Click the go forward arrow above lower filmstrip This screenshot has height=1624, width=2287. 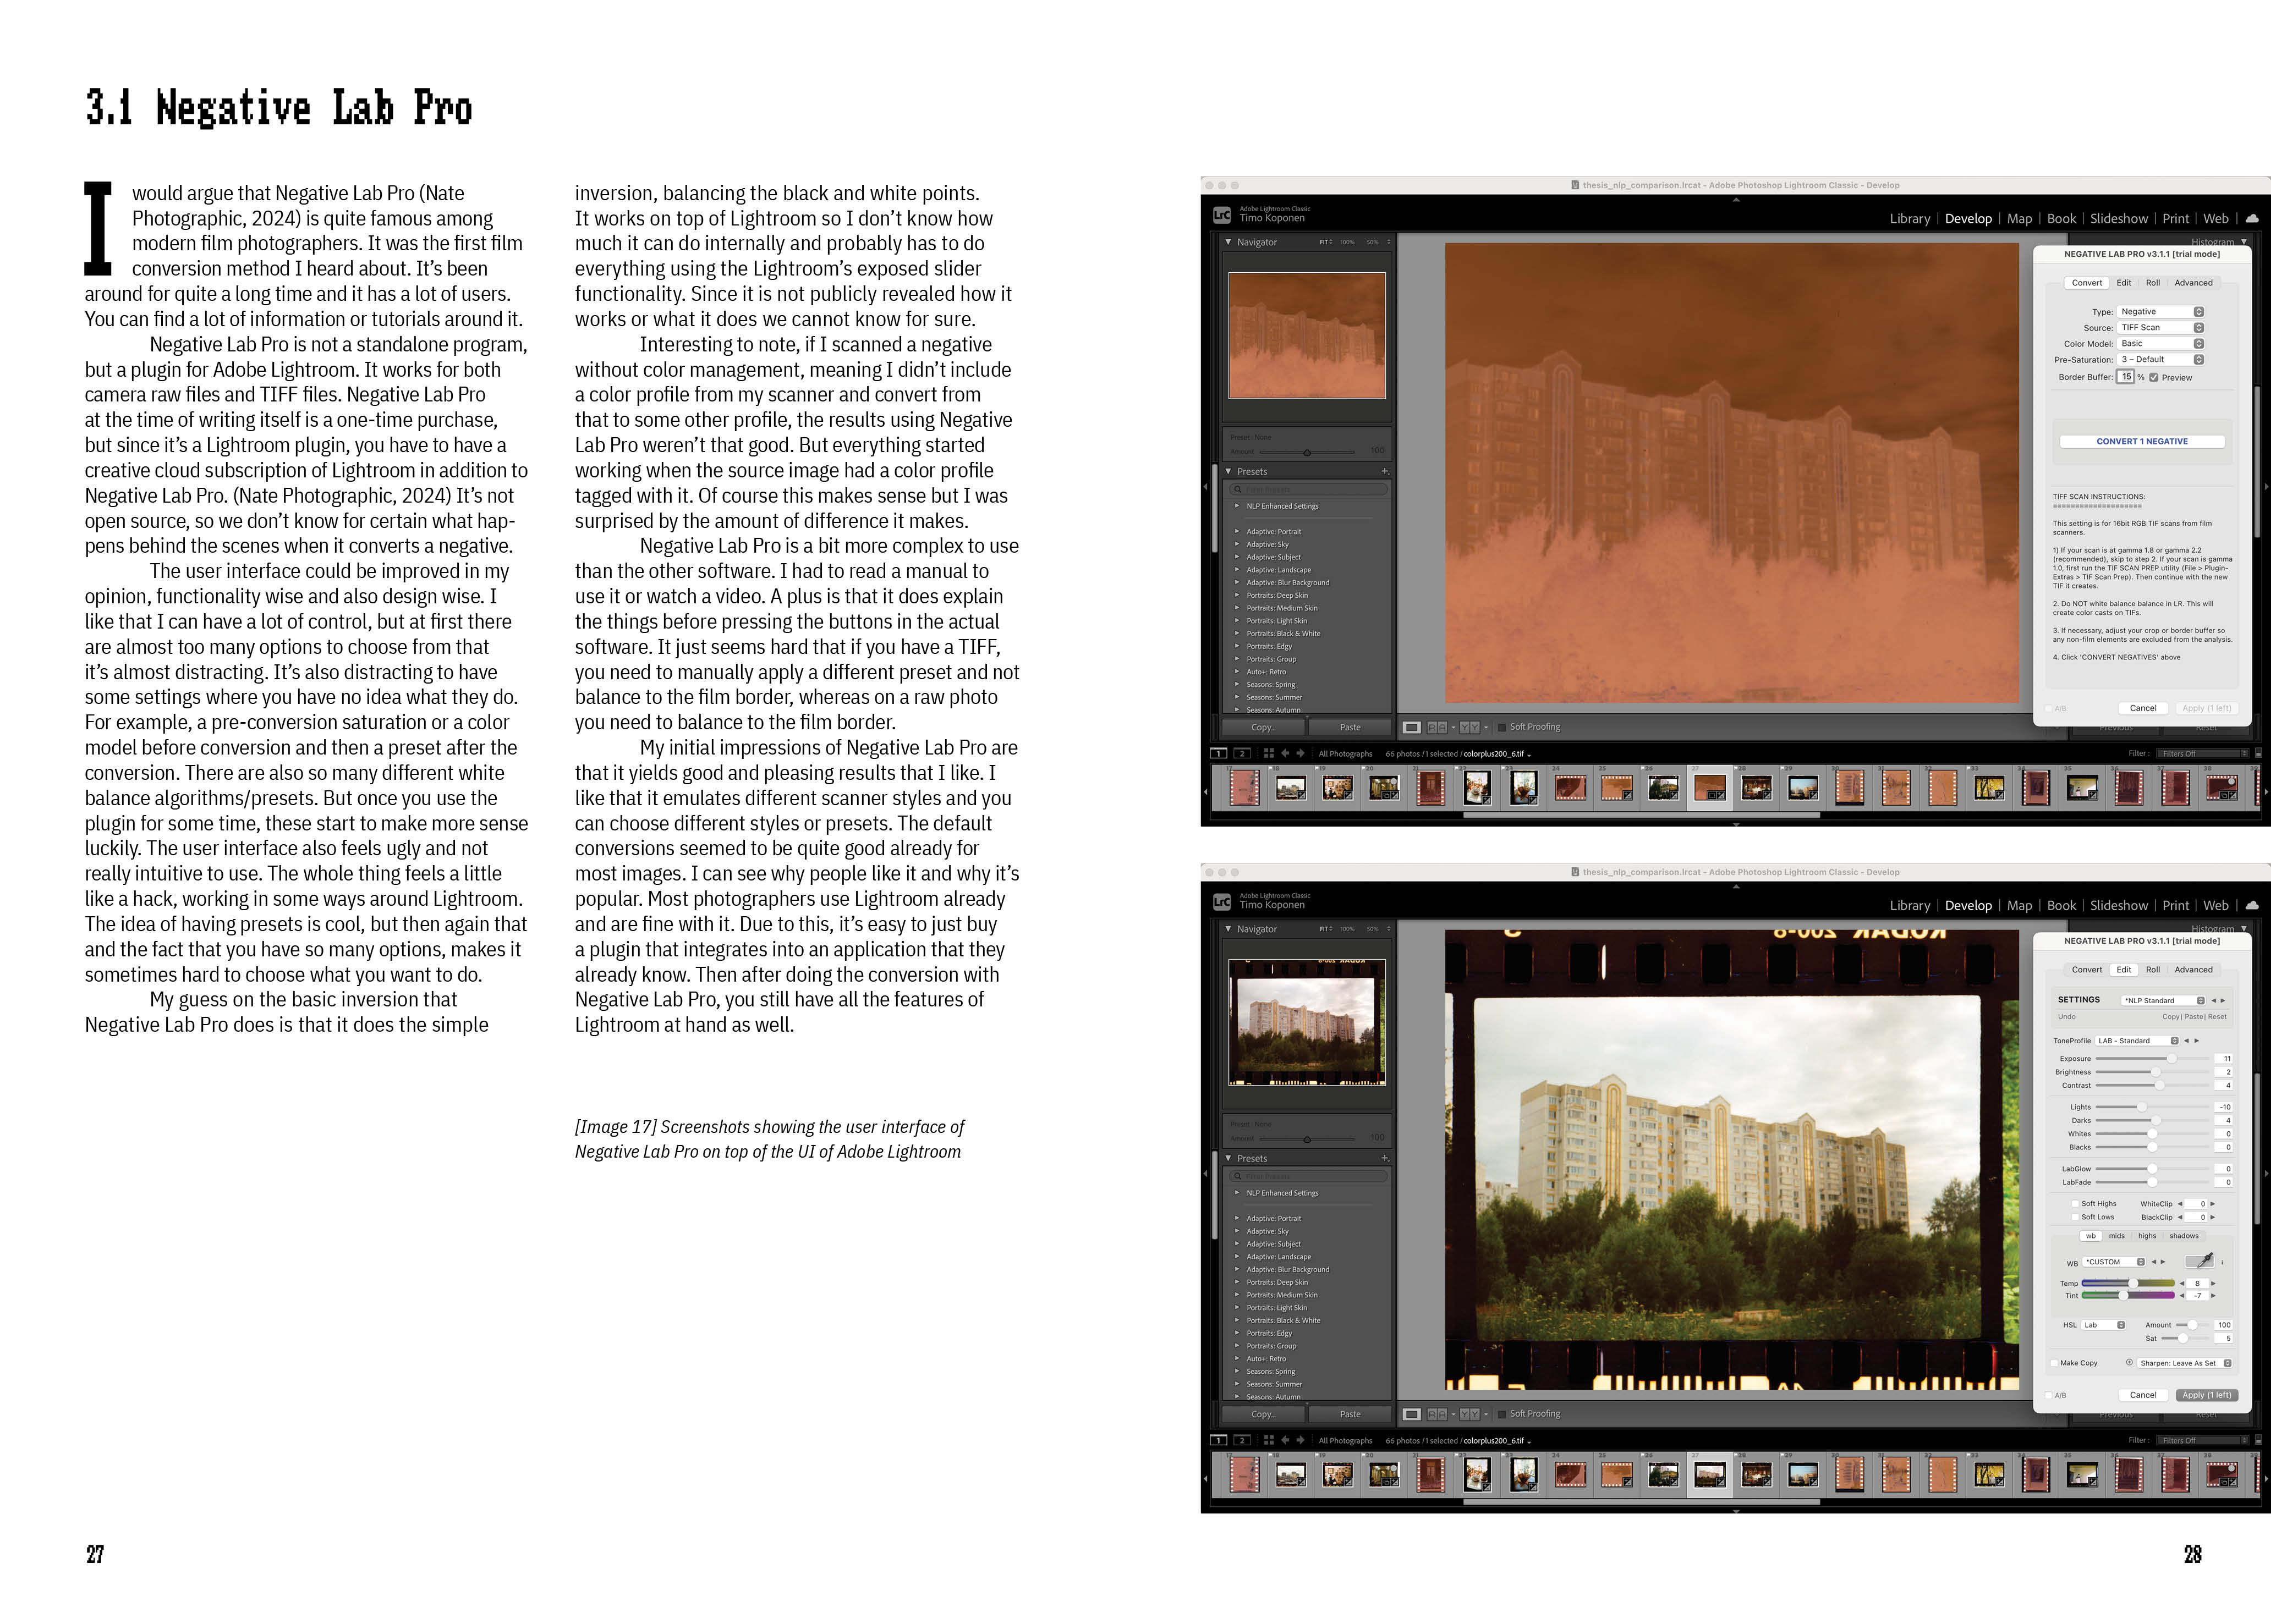[1301, 1440]
